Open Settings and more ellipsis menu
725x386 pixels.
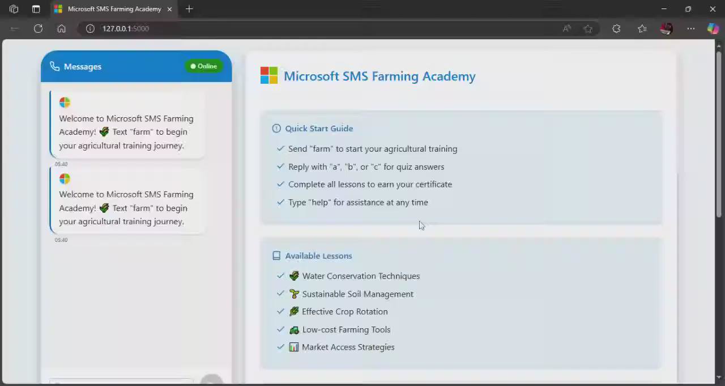(x=690, y=28)
